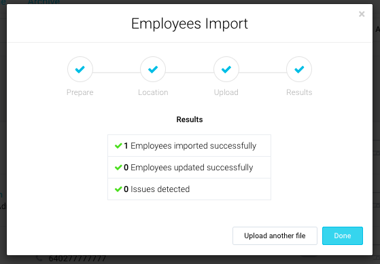Click the Done button
The image size is (380, 264).
click(343, 235)
